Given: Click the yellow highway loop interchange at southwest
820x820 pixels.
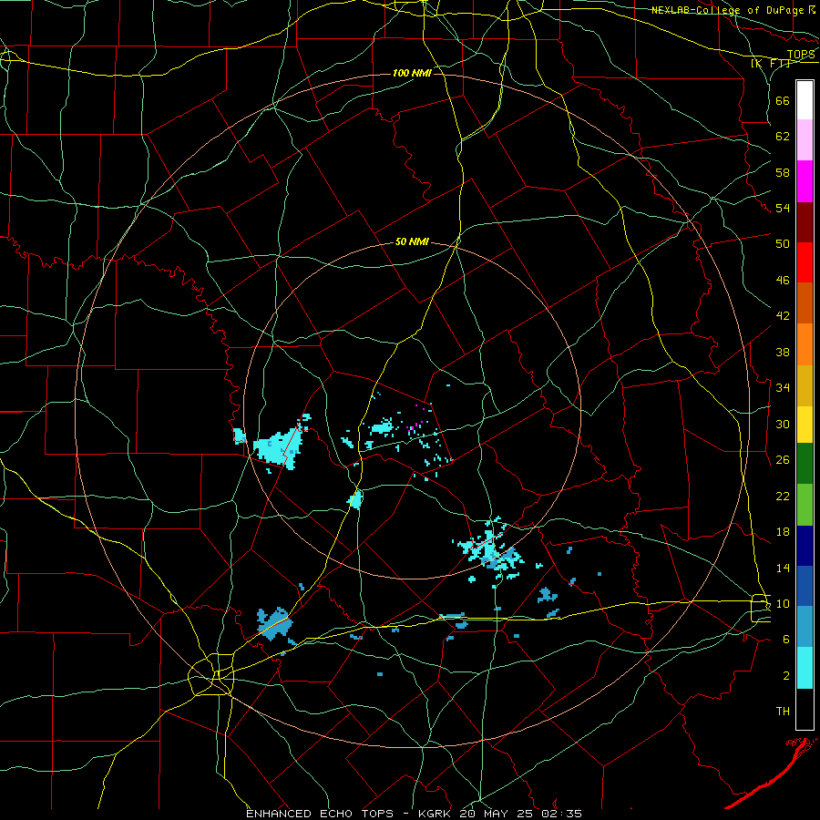Looking at the screenshot, I should (x=211, y=674).
